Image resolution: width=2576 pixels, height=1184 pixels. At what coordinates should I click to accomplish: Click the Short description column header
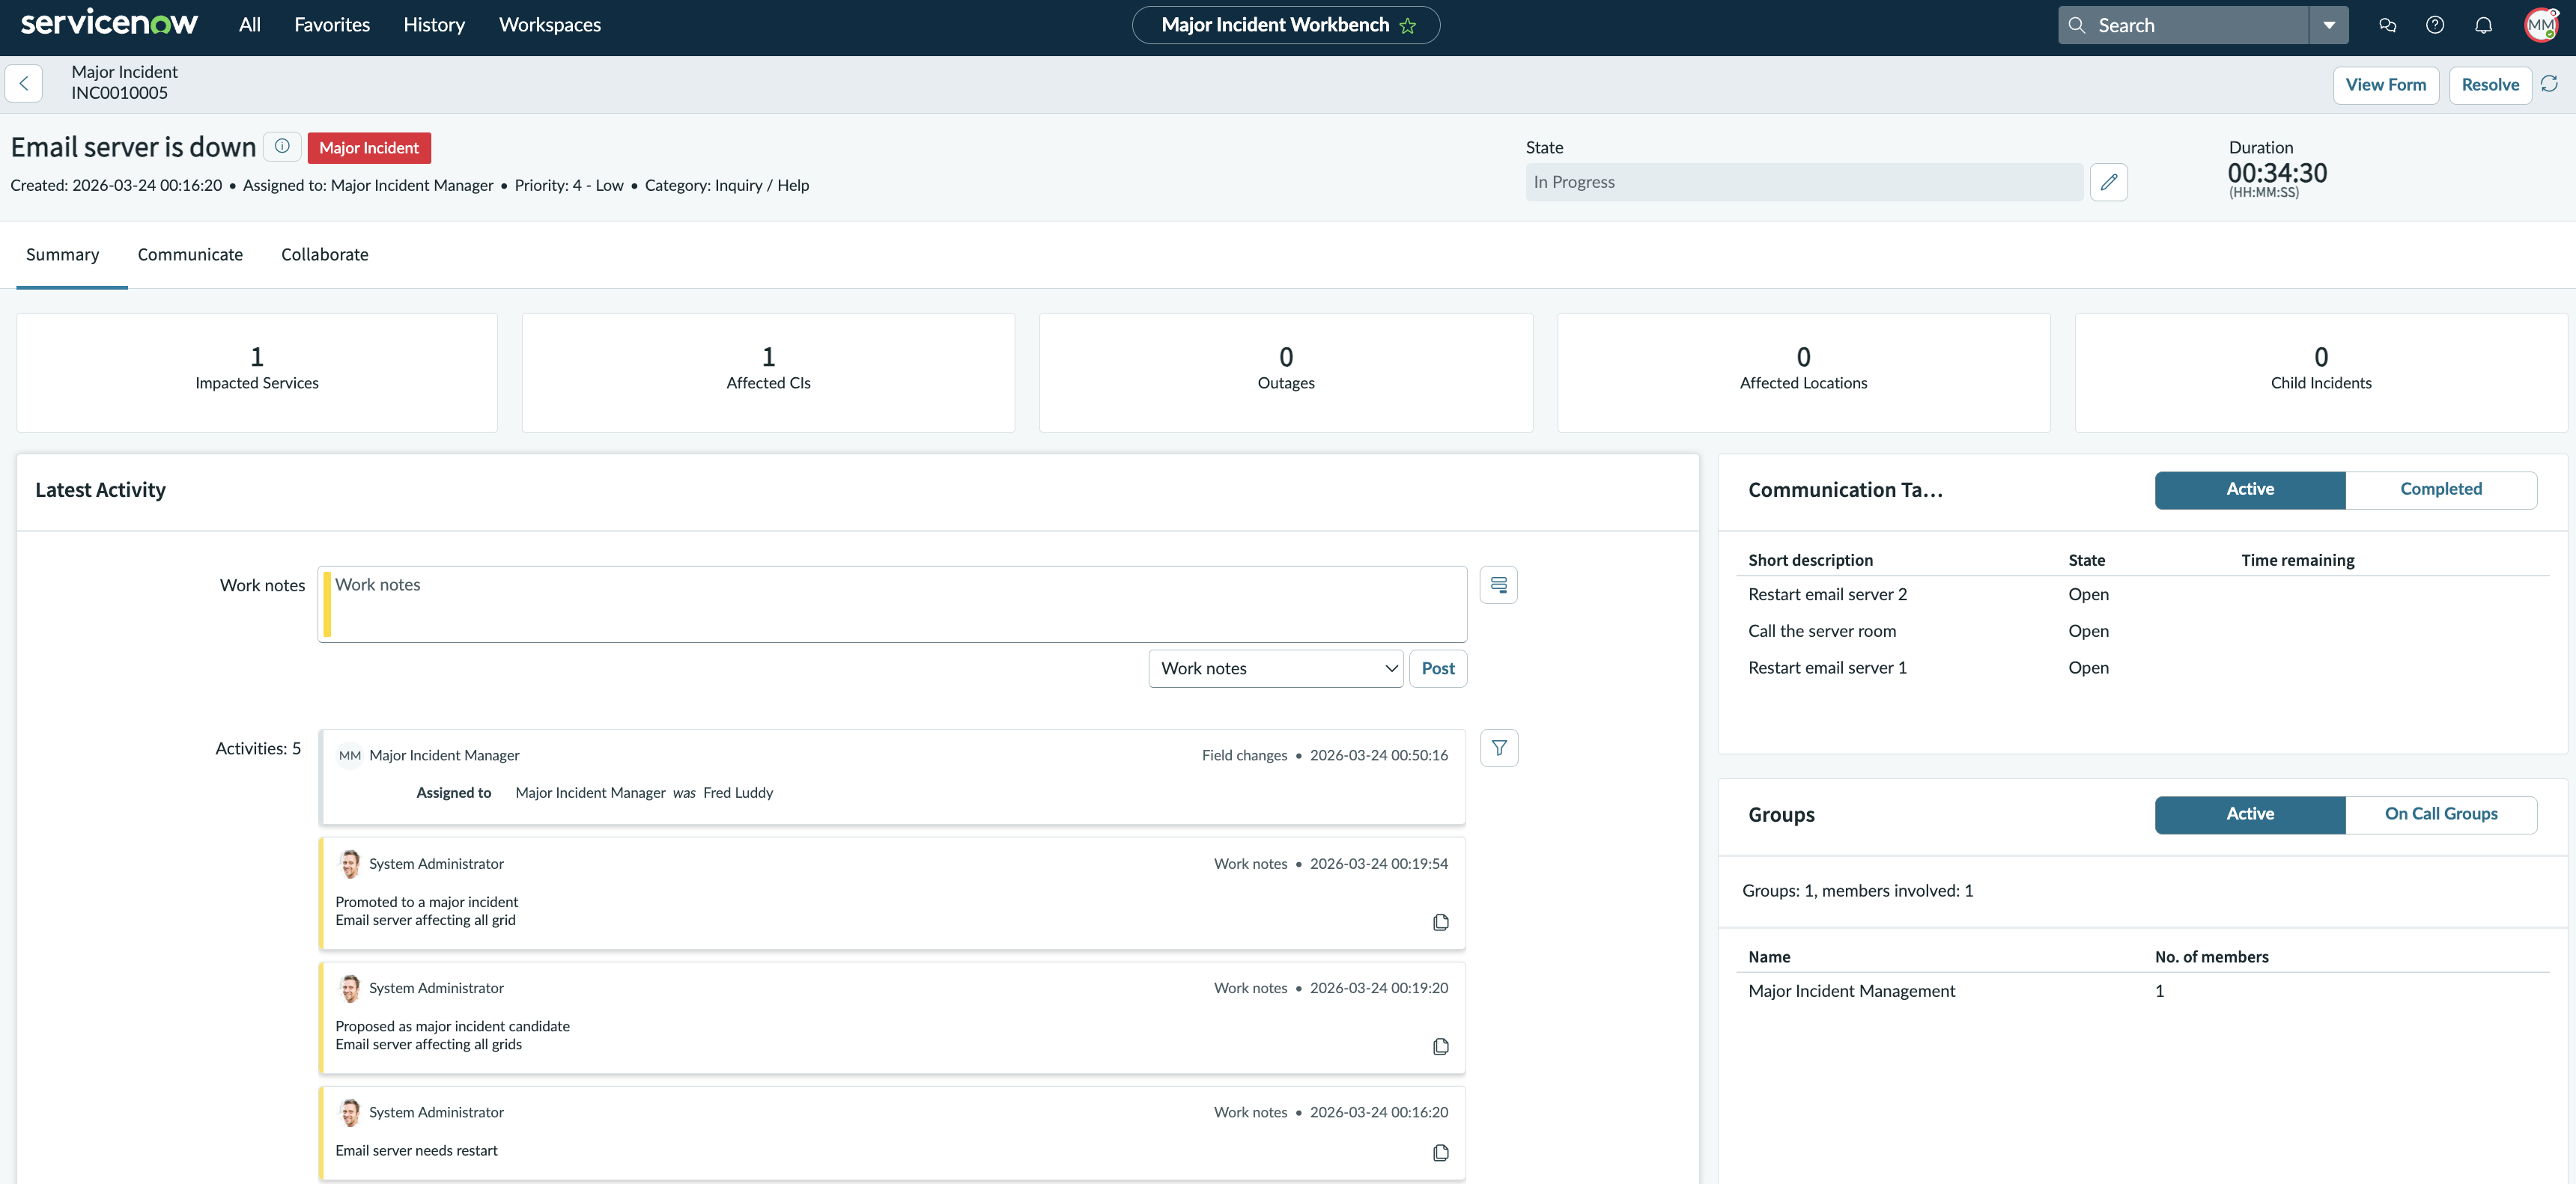(x=1810, y=561)
